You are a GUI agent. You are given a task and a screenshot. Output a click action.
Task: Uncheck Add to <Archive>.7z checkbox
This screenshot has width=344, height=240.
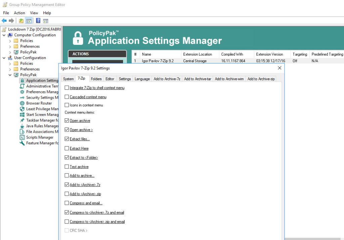[x=67, y=185]
